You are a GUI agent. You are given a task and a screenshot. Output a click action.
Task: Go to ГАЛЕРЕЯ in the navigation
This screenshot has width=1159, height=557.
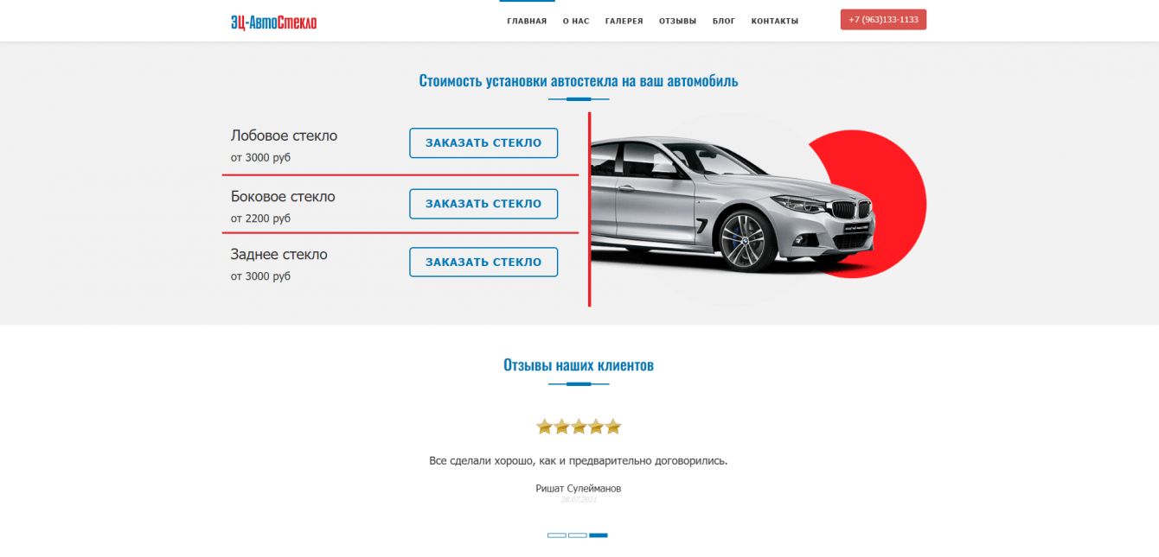(x=624, y=21)
